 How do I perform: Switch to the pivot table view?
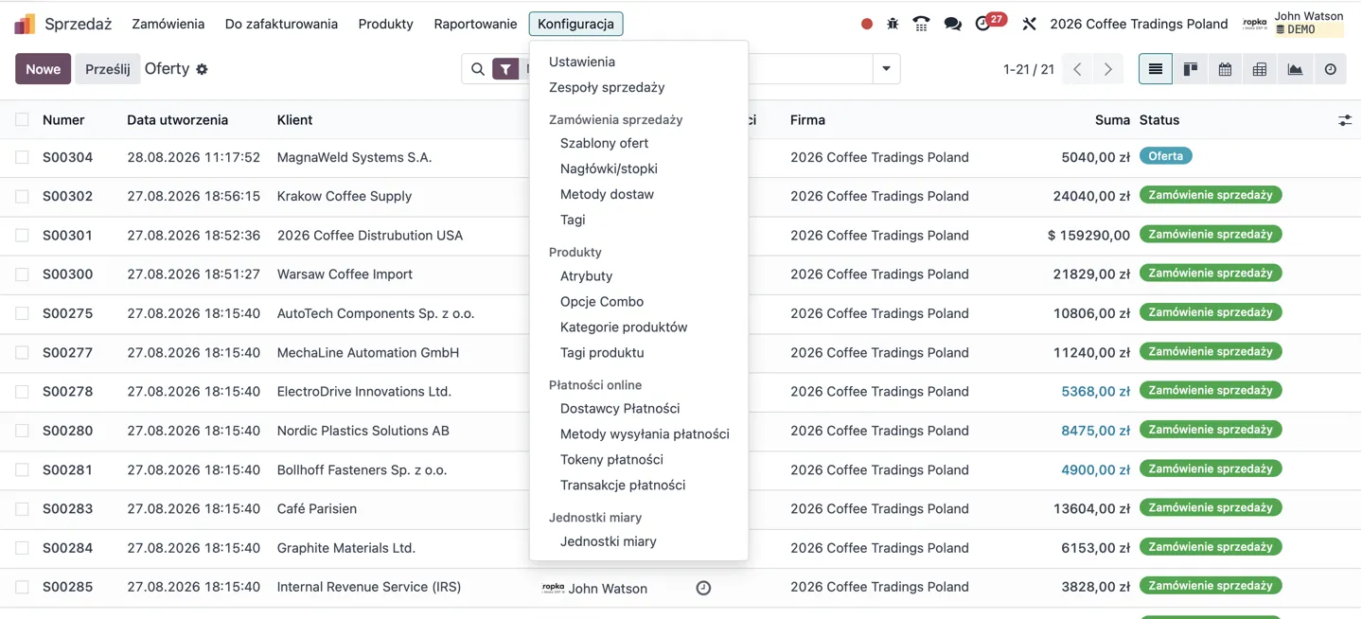tap(1260, 69)
